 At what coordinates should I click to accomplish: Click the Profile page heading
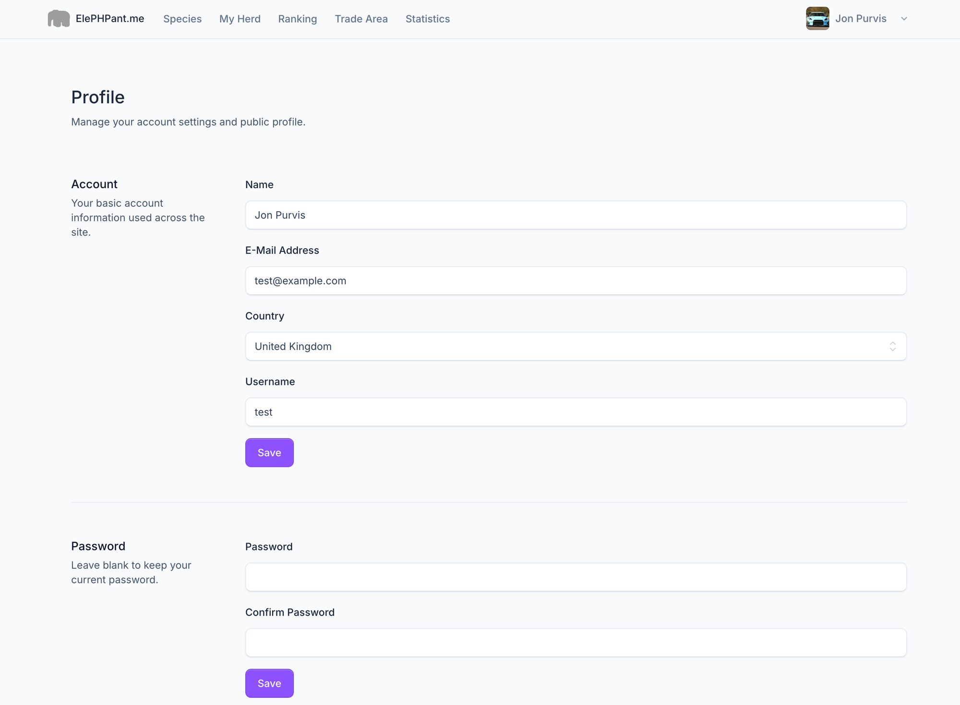tap(98, 97)
